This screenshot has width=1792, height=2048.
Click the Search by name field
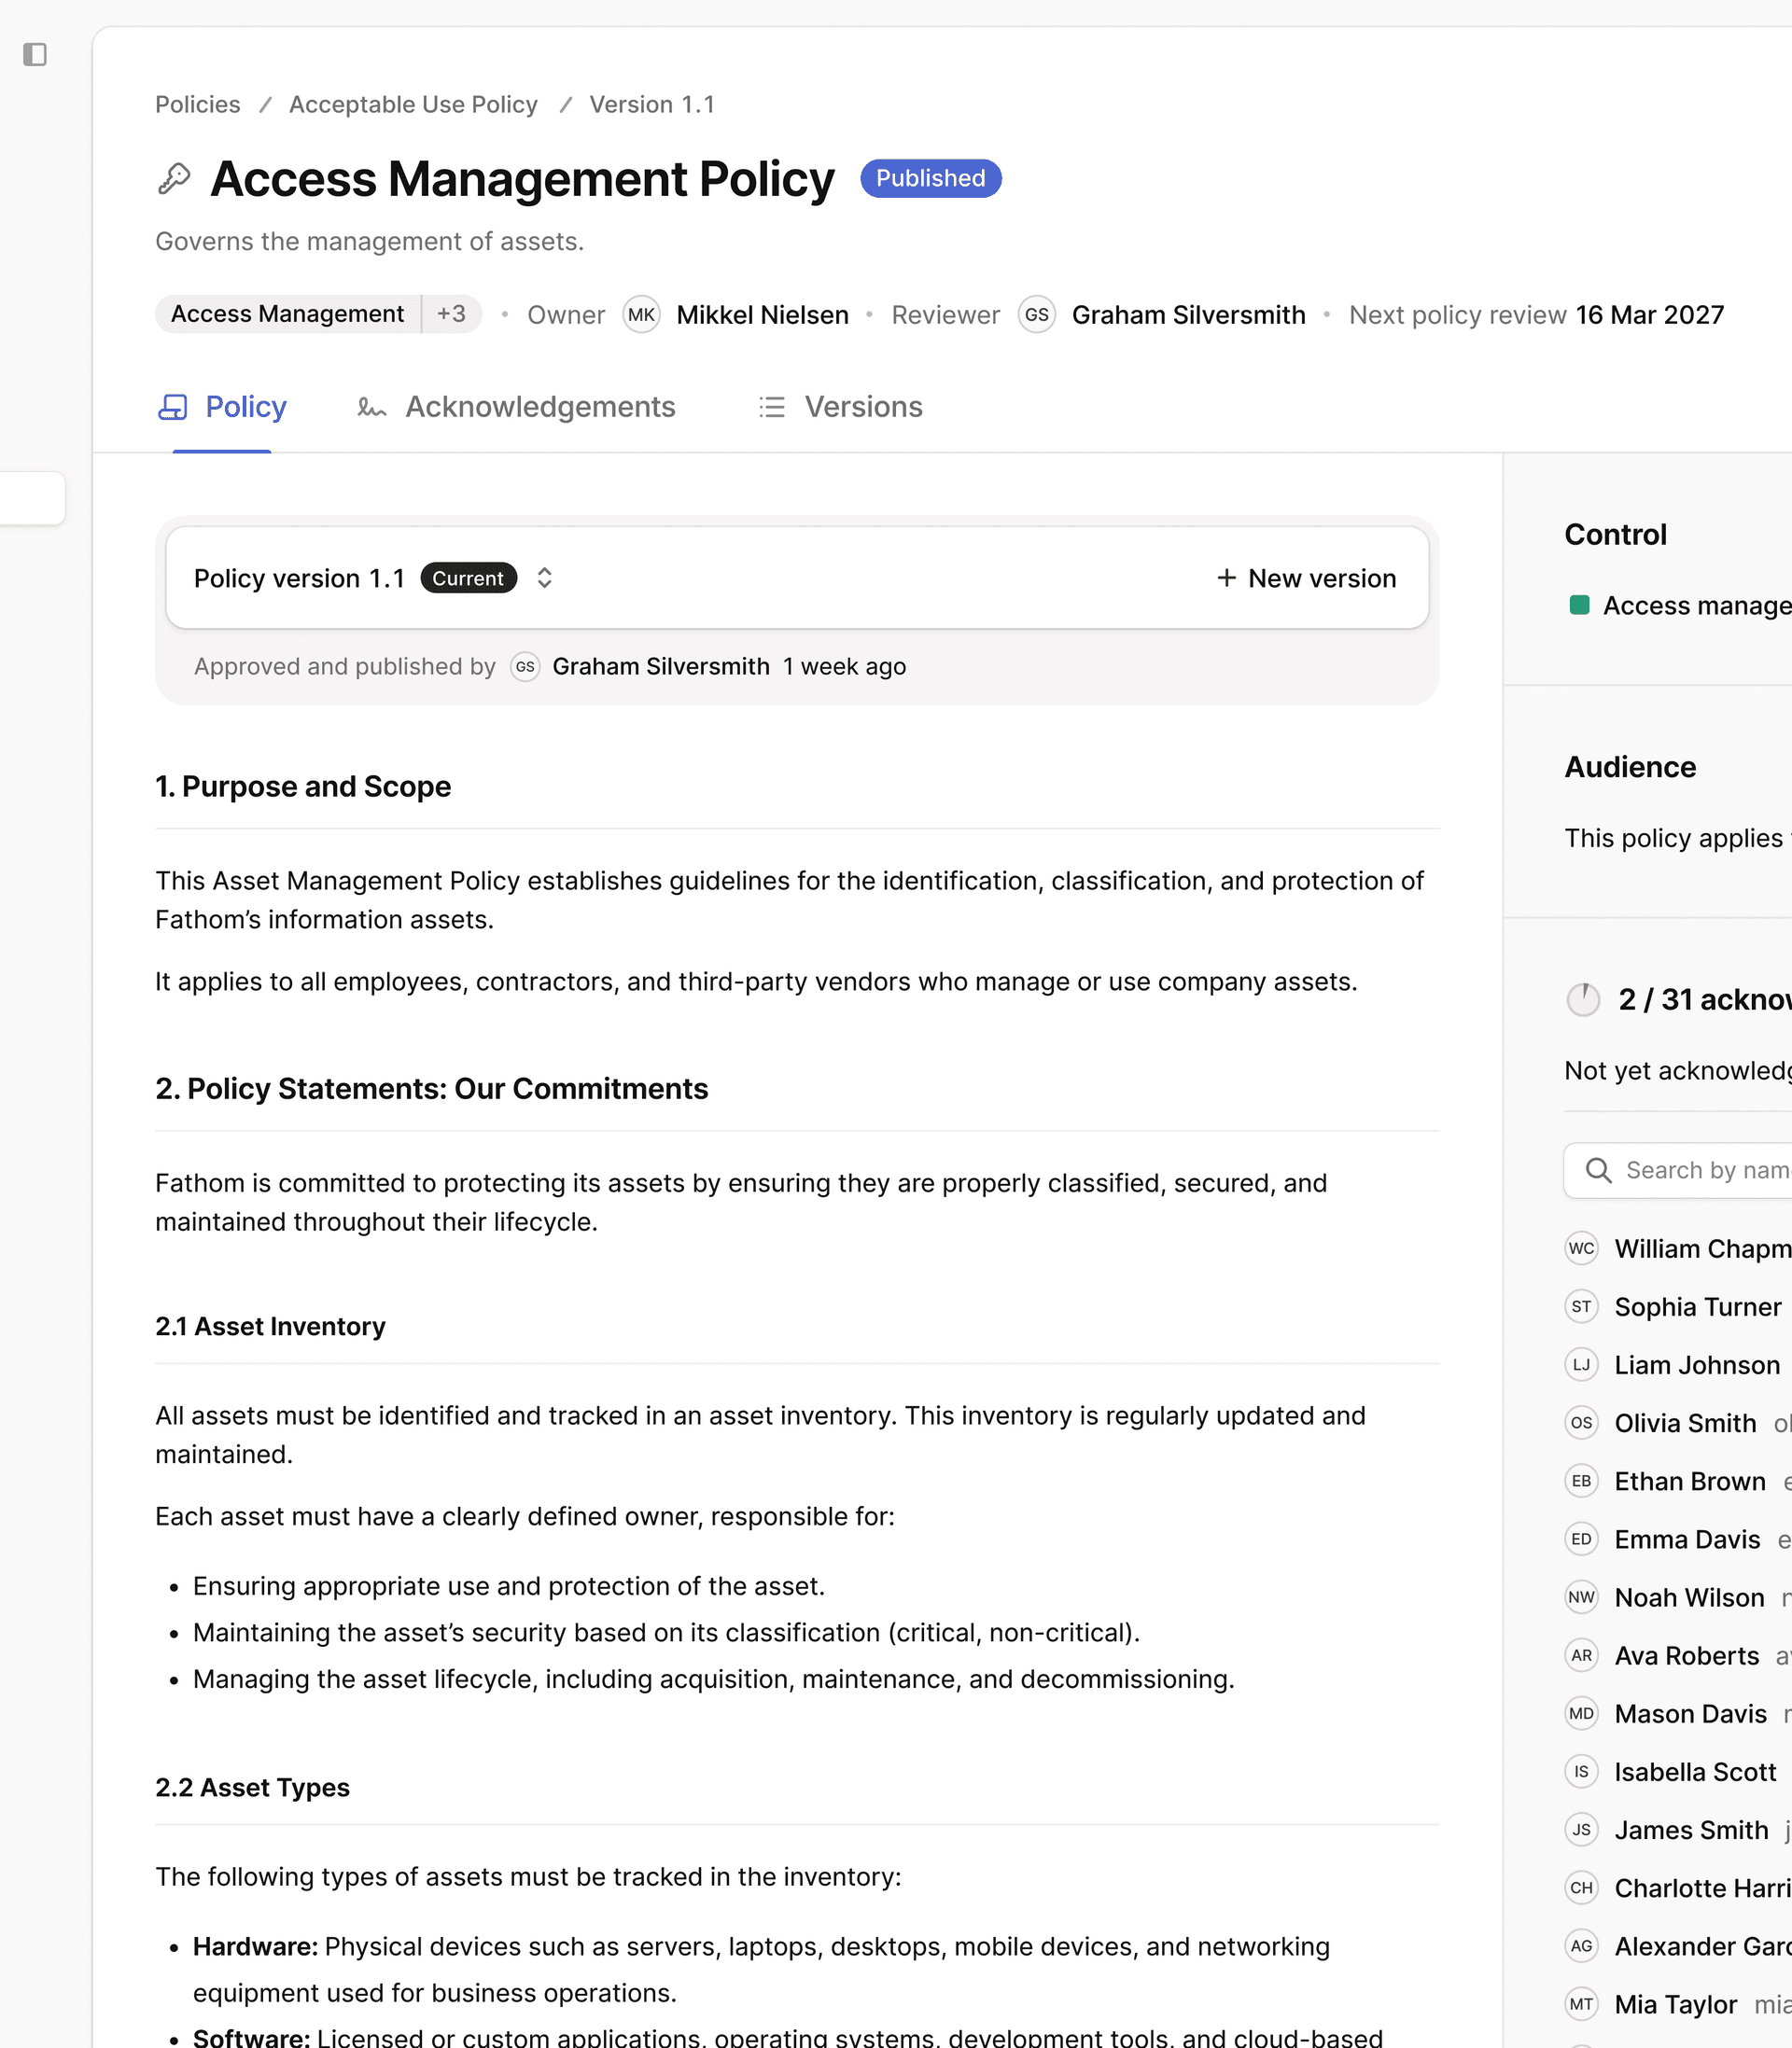(1700, 1169)
